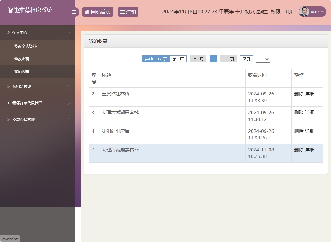Delete 玉溪临江客栈 using its 删除 link
This screenshot has height=242, width=331.
coord(298,94)
